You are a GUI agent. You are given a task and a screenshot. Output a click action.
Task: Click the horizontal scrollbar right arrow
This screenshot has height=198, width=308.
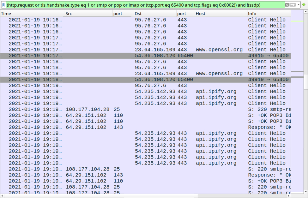point(288,196)
